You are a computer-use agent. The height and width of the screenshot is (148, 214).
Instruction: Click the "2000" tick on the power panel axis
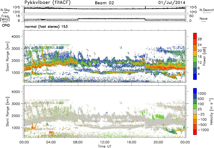(16, 60)
